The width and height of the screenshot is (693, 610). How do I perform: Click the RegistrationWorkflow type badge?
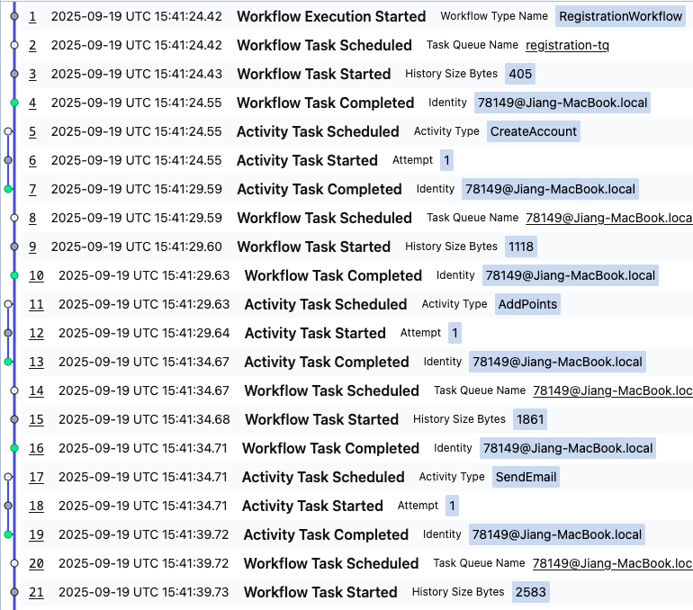point(620,16)
